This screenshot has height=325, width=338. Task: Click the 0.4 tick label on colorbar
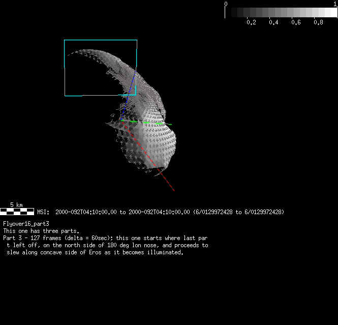click(273, 22)
